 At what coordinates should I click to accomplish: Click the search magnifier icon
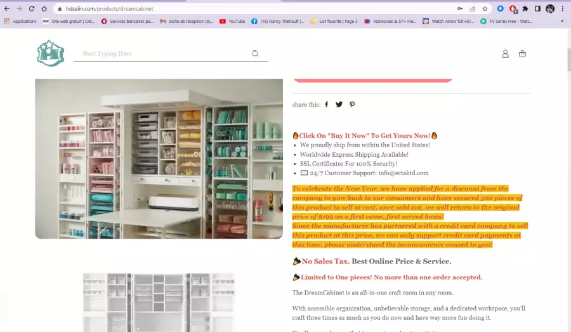(x=255, y=53)
